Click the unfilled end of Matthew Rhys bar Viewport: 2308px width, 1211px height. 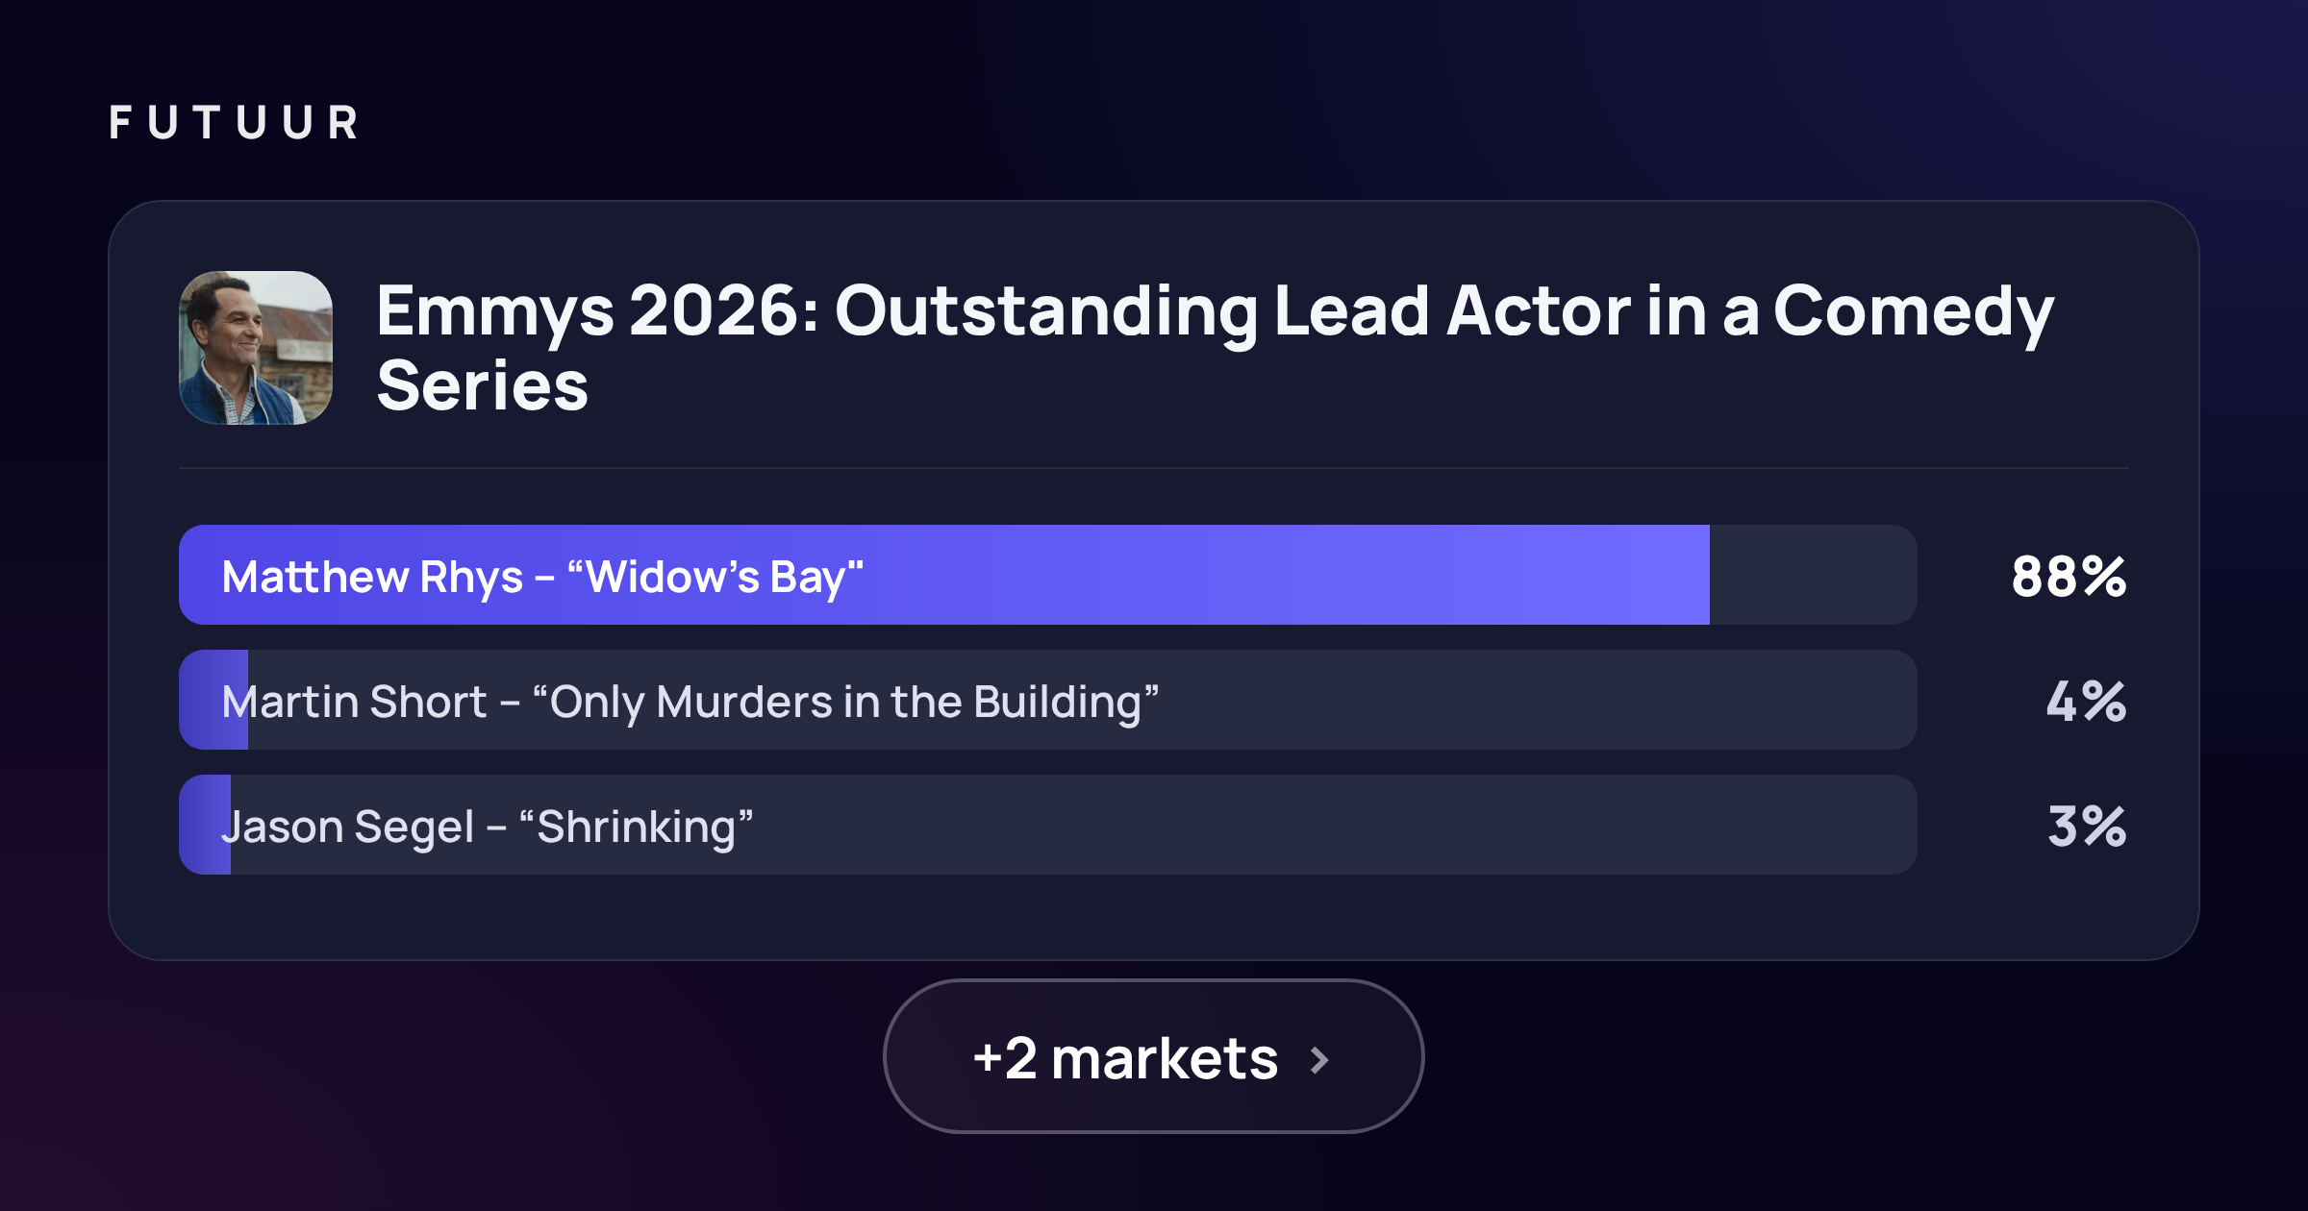[x=1814, y=575]
